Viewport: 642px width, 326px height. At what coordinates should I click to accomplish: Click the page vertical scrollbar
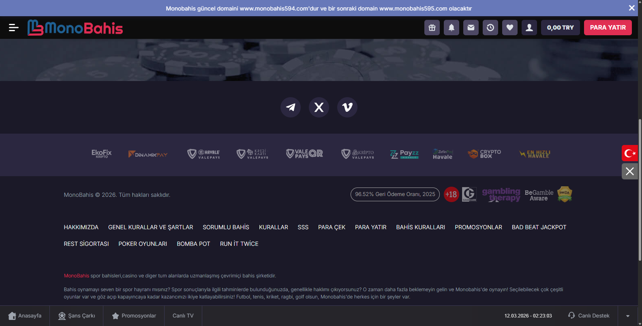(640, 190)
